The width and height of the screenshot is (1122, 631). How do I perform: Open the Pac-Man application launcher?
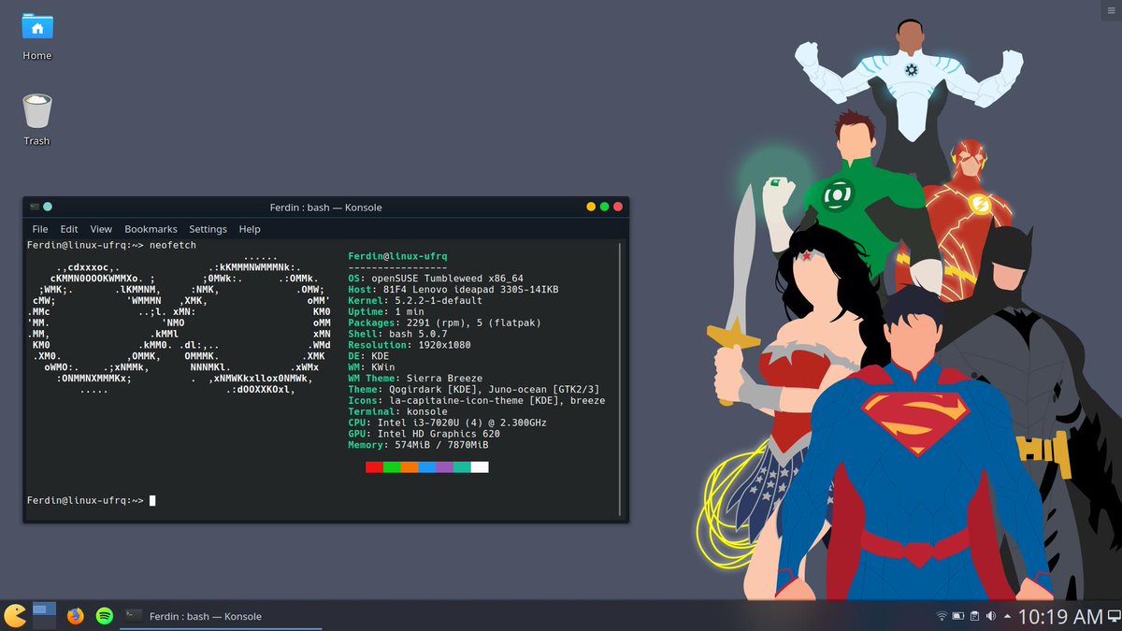click(x=15, y=615)
